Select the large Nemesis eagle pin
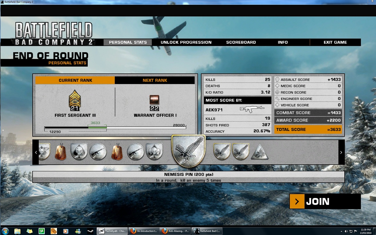Screen dimensions: 376x235 (x=188, y=151)
